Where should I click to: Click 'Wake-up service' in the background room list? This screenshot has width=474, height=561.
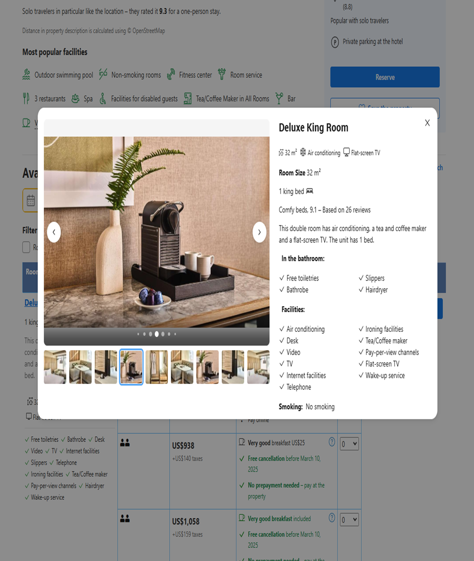[x=47, y=497]
